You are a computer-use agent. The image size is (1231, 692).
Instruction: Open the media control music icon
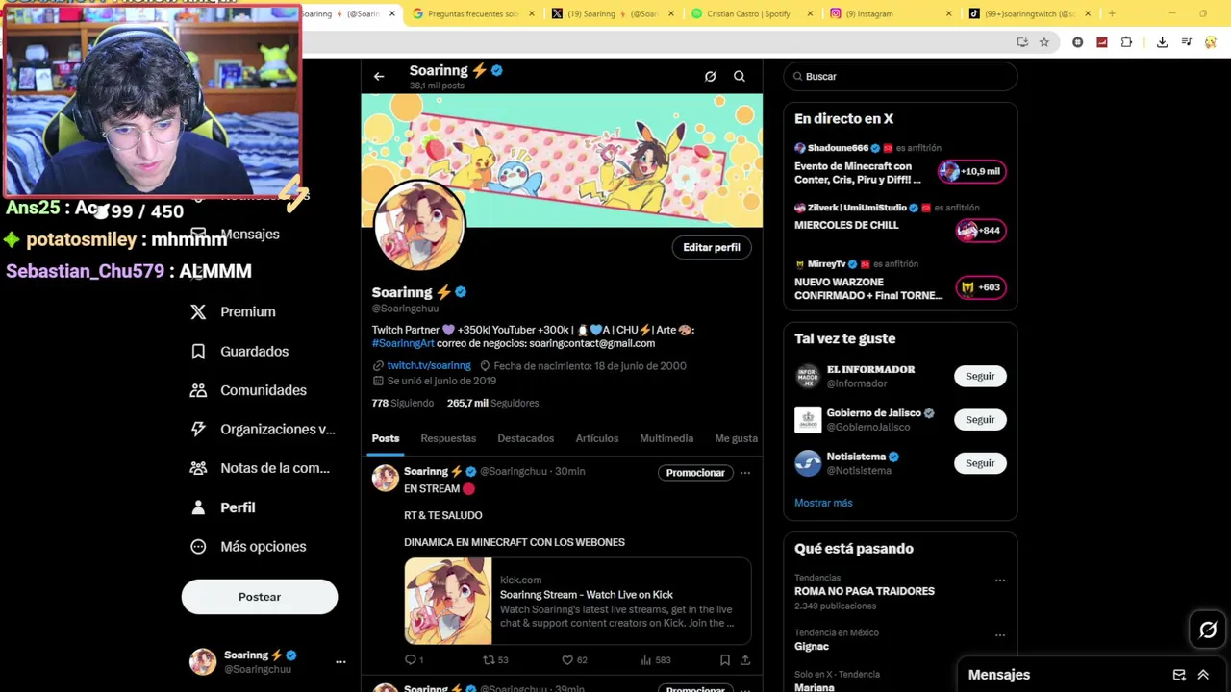pos(1187,42)
